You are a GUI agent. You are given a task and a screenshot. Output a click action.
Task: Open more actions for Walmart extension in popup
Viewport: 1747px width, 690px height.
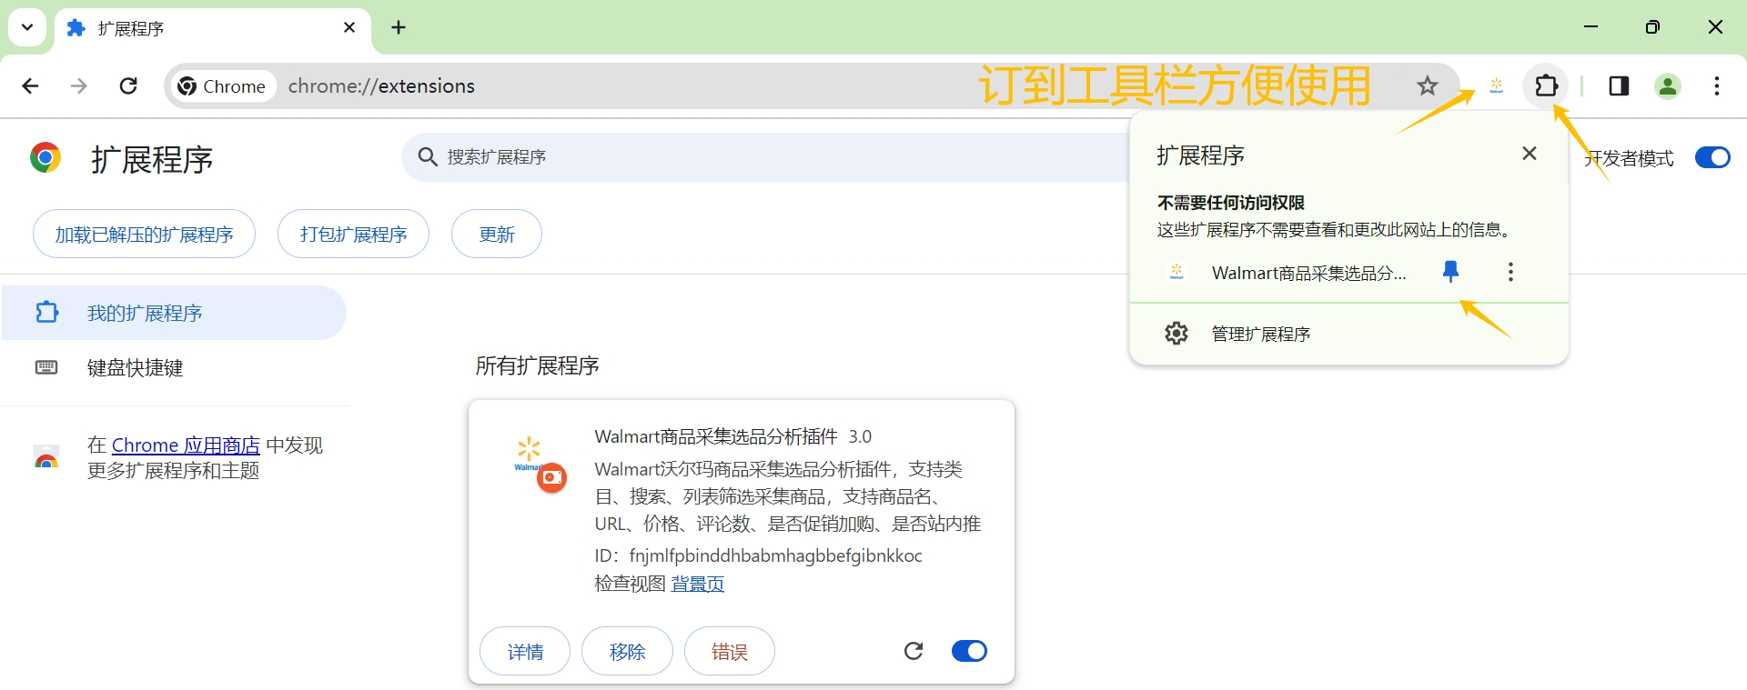[x=1510, y=272]
